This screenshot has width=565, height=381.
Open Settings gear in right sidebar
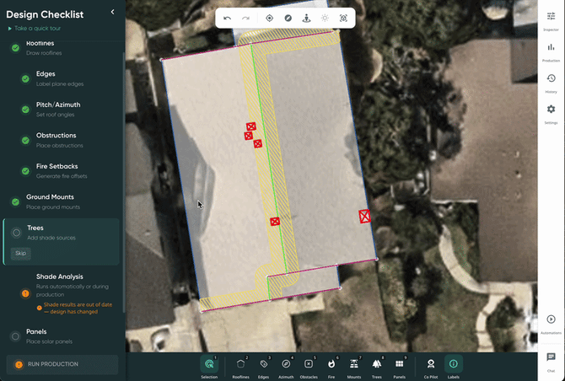coord(551,114)
